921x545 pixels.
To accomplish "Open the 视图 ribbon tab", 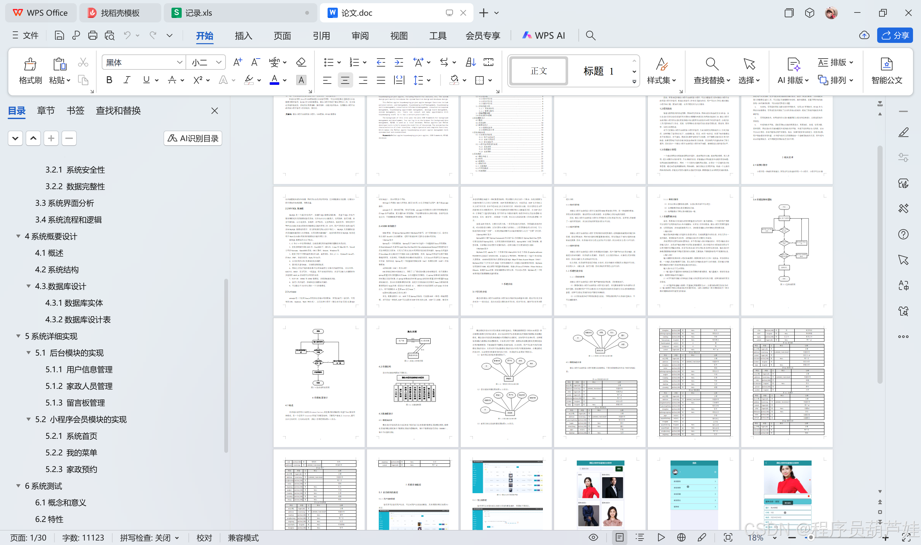I will [x=399, y=36].
